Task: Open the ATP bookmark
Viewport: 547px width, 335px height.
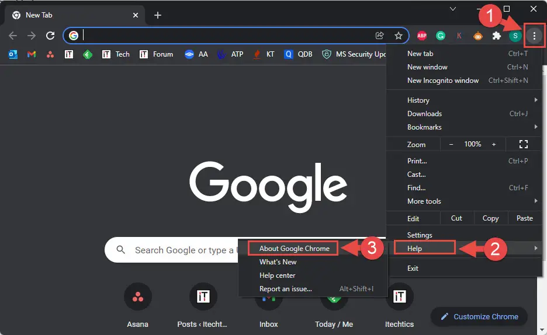Action: (230, 54)
